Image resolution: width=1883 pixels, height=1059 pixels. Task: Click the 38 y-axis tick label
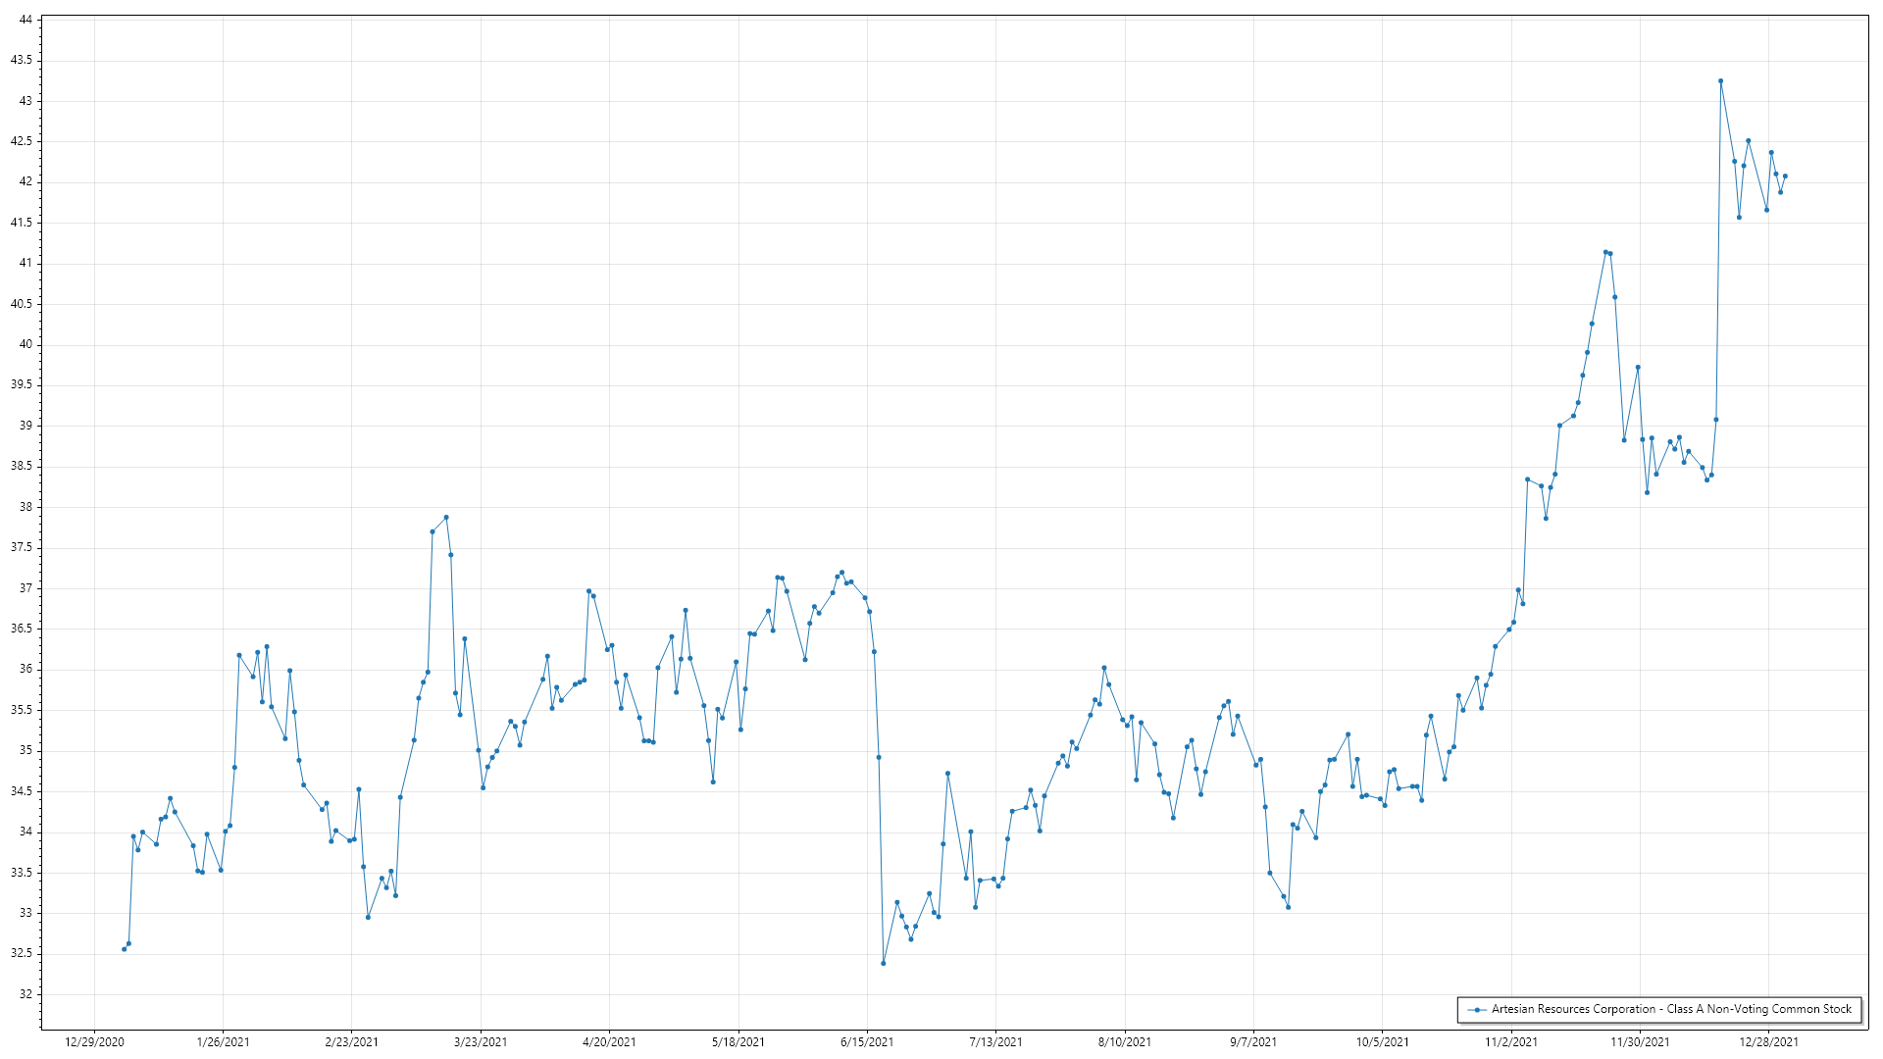(25, 507)
